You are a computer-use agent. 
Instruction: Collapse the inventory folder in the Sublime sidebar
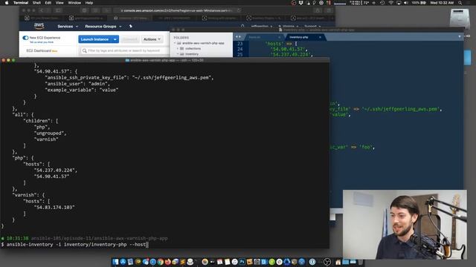click(x=178, y=54)
